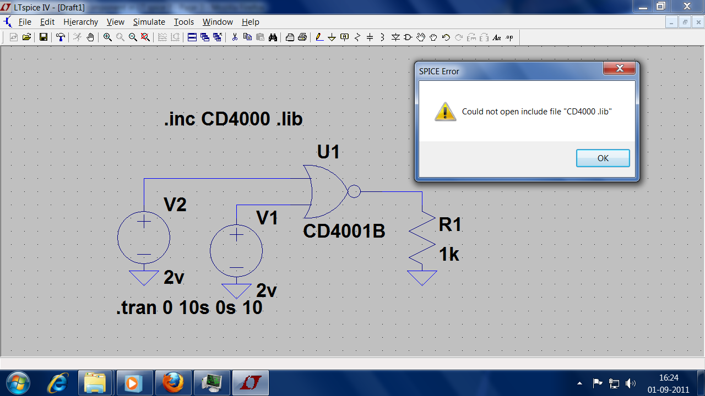This screenshot has height=396, width=705.
Task: Place a resistor from the toolbar
Action: [357, 37]
